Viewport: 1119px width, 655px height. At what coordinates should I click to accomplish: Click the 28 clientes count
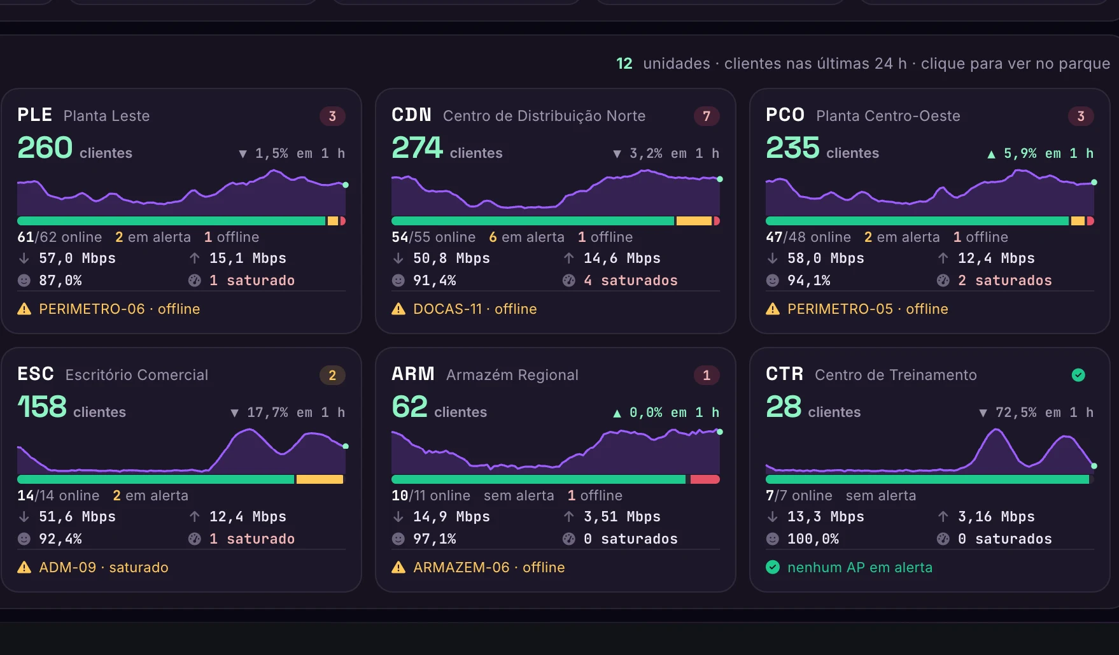click(813, 407)
